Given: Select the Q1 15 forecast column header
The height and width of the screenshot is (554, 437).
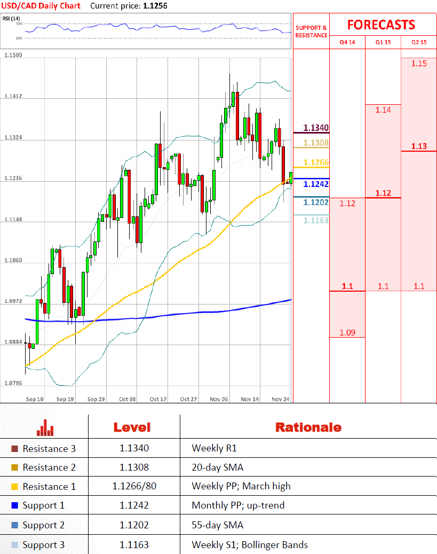Looking at the screenshot, I should (383, 42).
